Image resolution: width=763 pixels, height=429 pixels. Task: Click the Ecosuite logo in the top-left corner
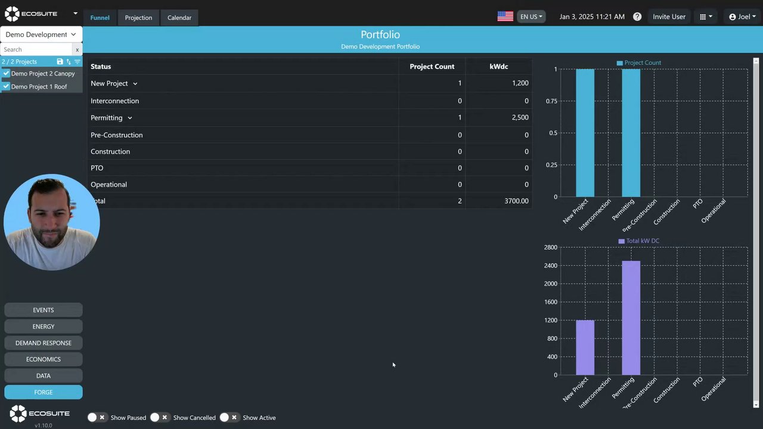[31, 13]
